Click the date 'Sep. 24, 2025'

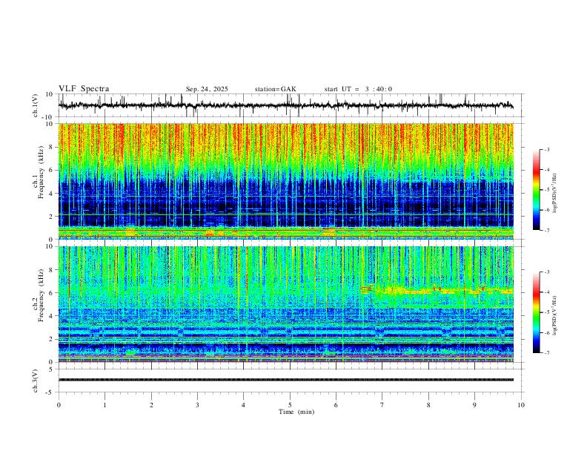207,89
